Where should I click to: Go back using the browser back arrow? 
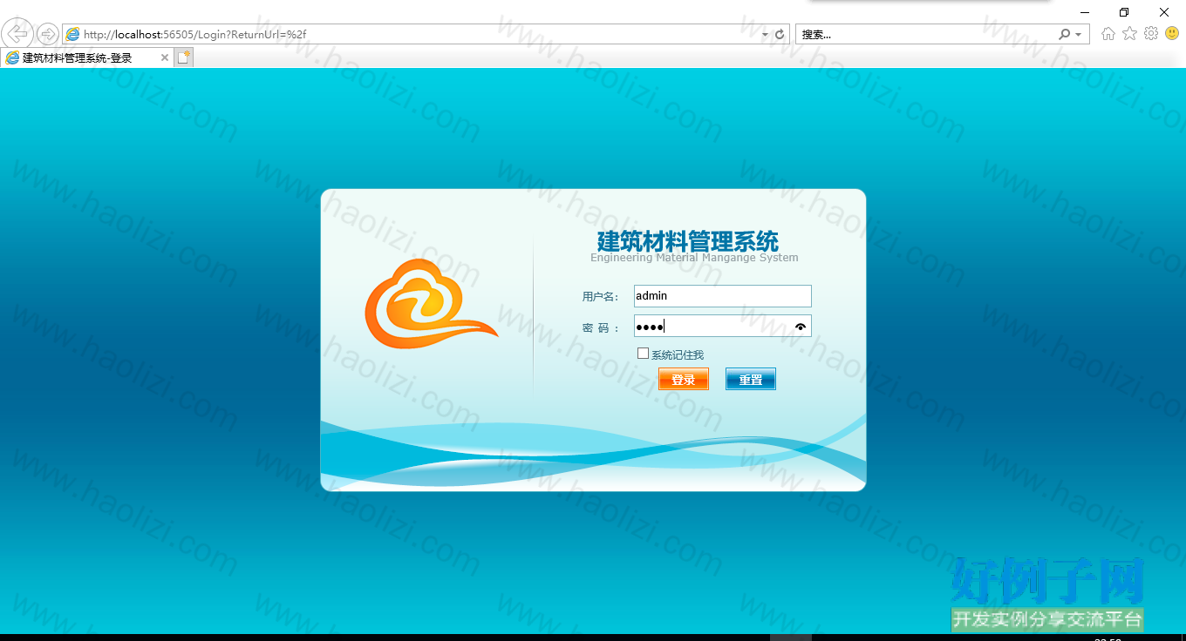pyautogui.click(x=17, y=34)
